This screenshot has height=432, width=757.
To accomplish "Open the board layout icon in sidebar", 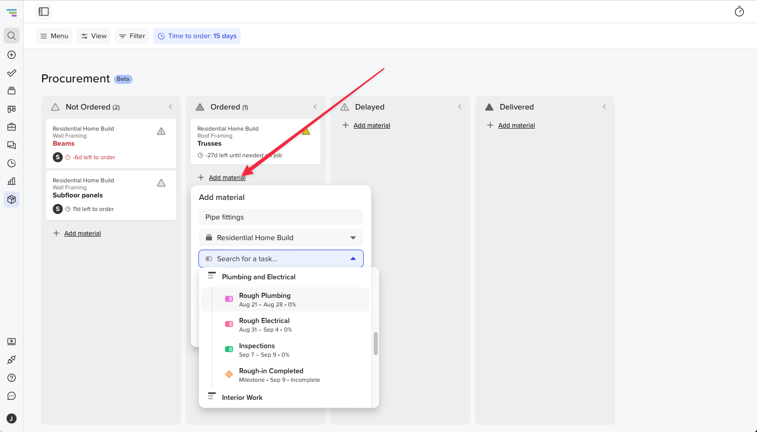I will tap(12, 109).
